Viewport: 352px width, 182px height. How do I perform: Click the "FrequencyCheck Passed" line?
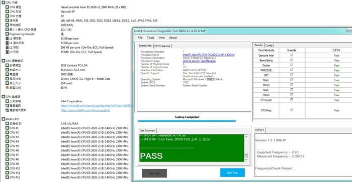click(x=276, y=168)
